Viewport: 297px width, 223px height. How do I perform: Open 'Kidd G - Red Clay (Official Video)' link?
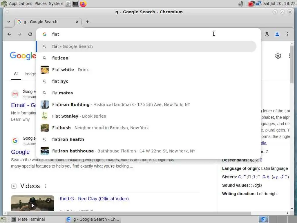click(94, 199)
